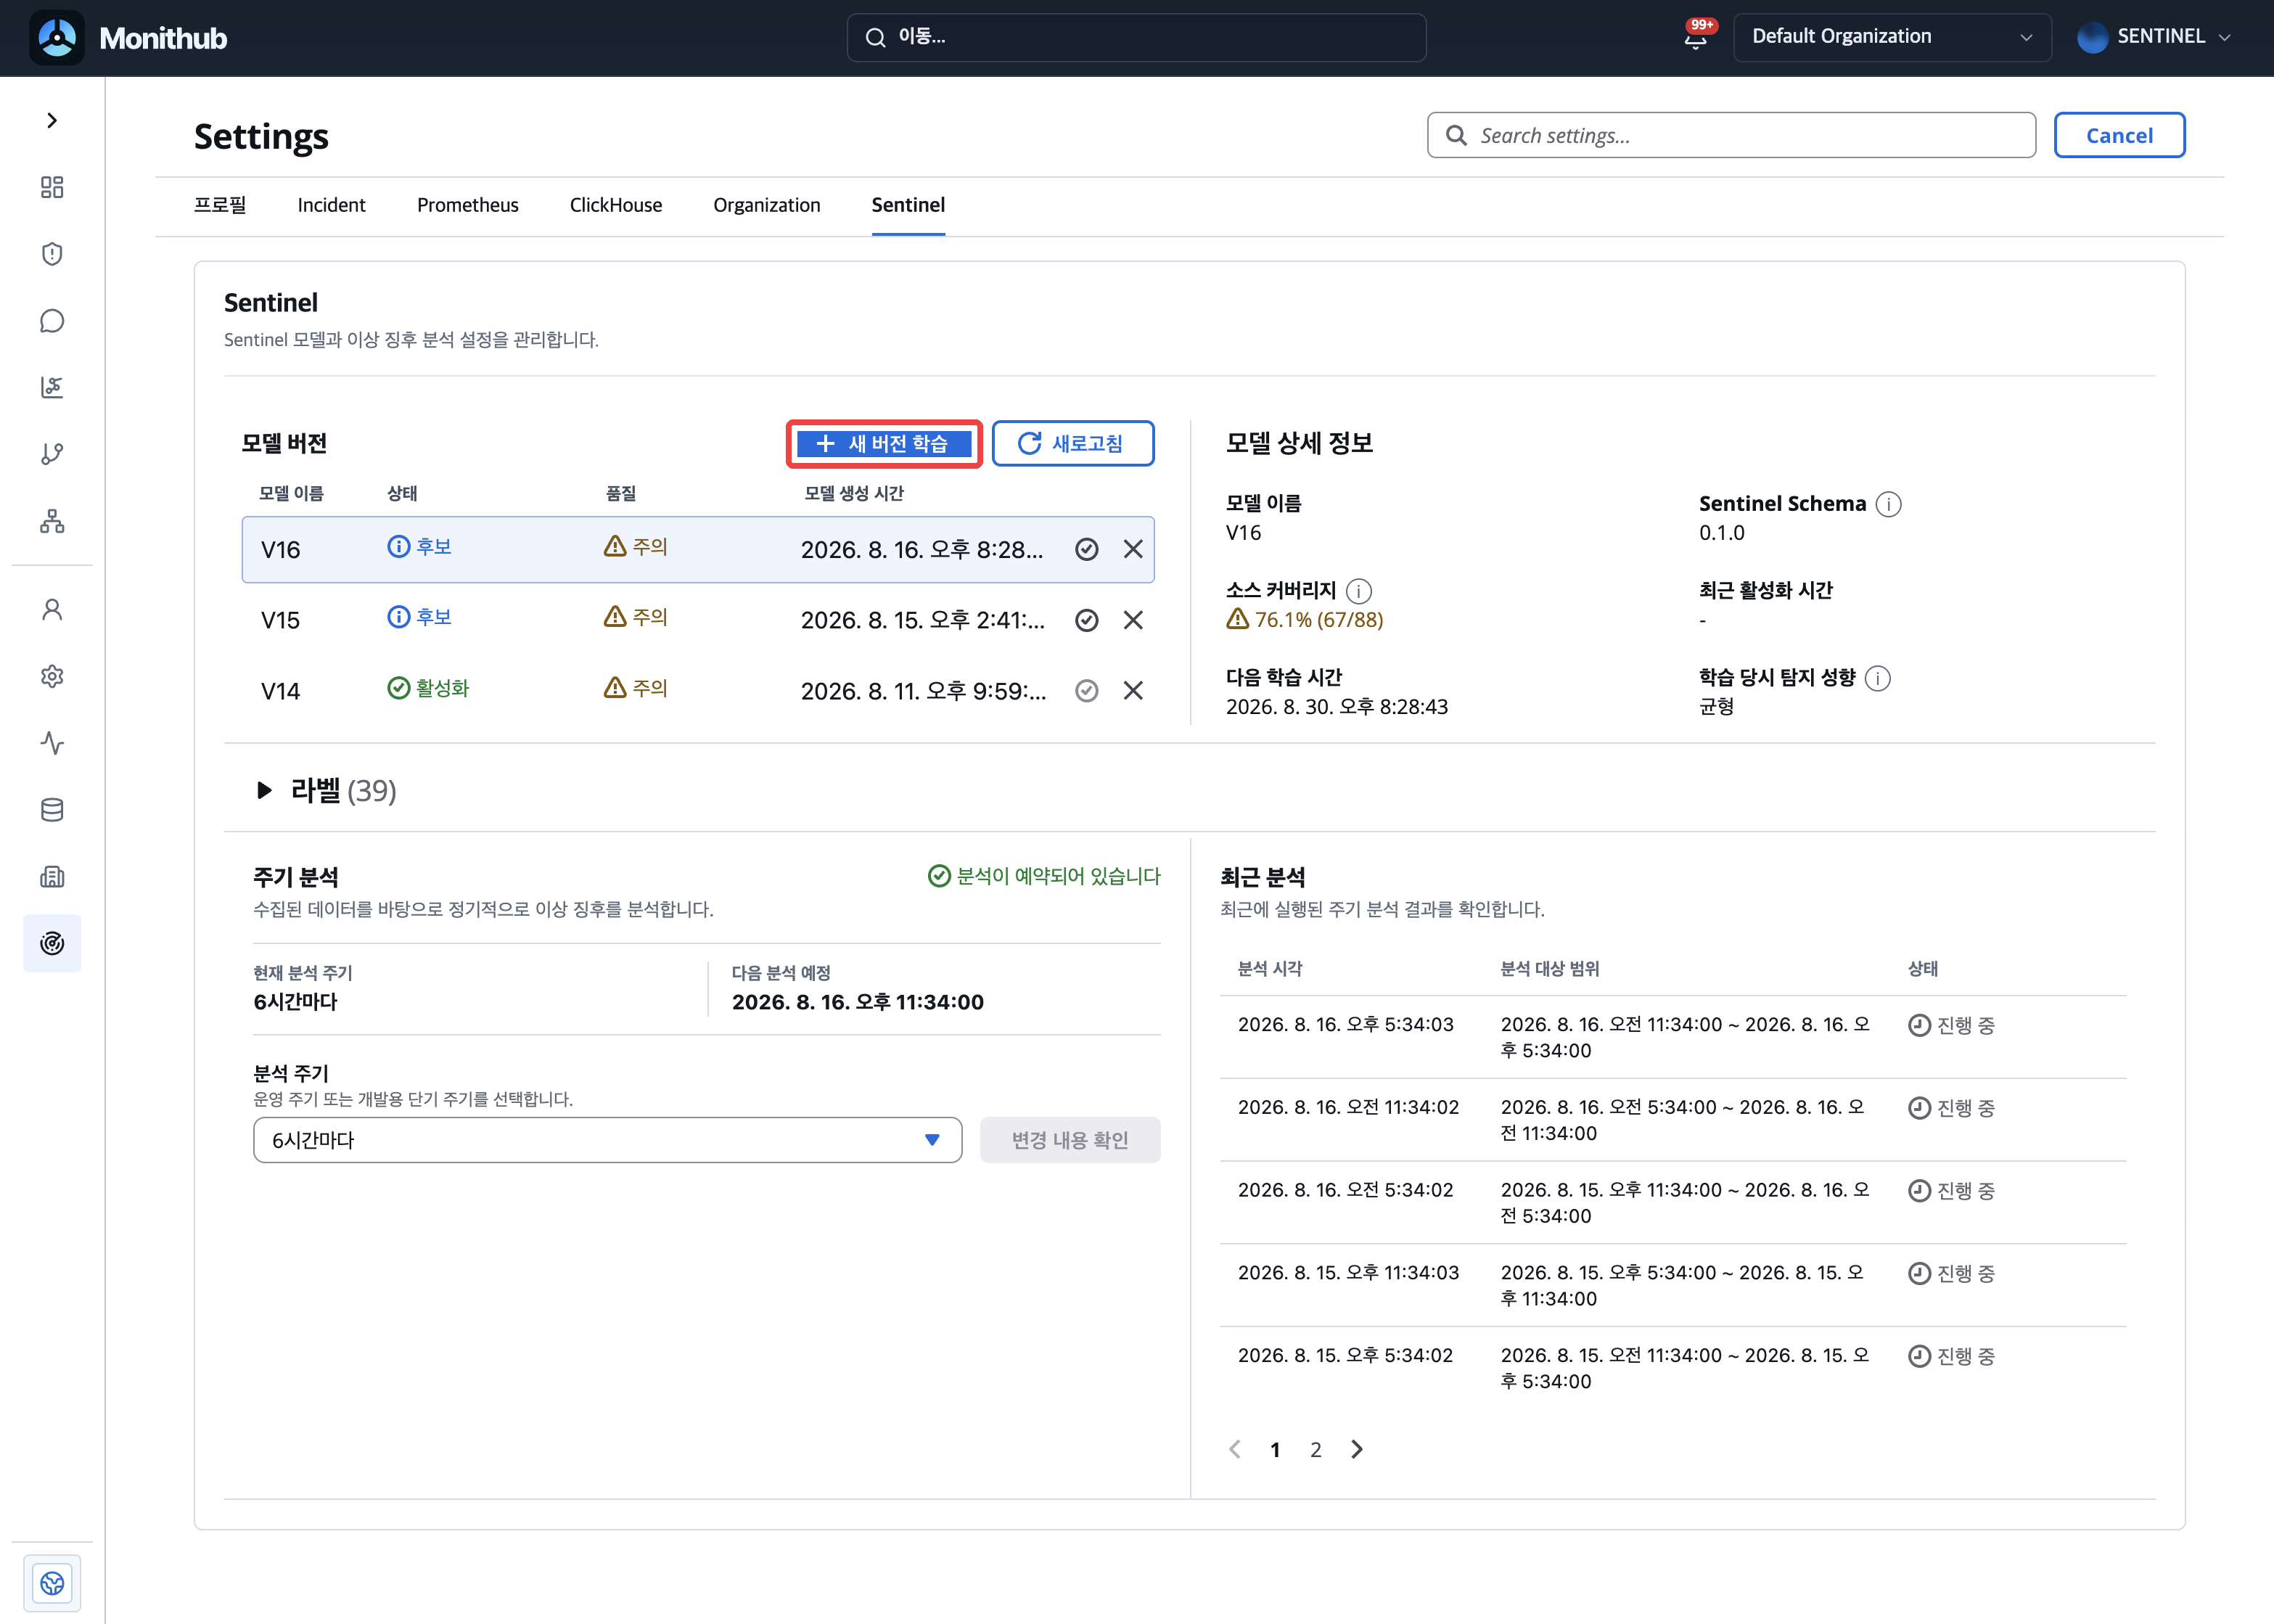Open the scatter chart icon in sidebar
Viewport: 2274px width, 1624px height.
pos(52,387)
